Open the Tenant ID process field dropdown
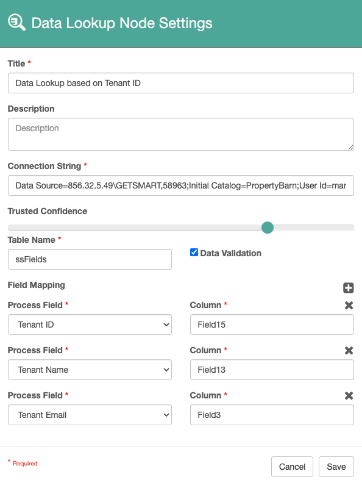The width and height of the screenshot is (362, 485). (x=90, y=325)
